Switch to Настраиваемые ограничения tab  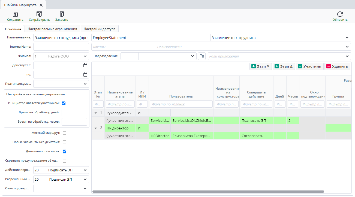click(x=52, y=29)
